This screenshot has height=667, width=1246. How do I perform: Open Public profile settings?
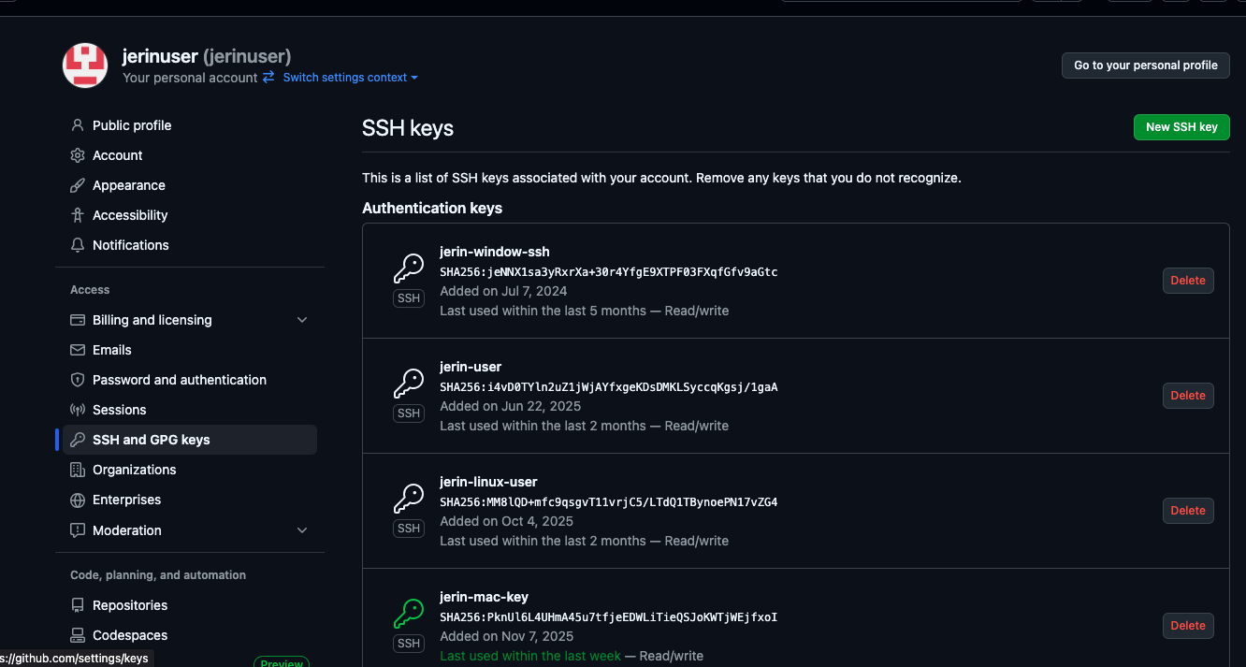[131, 125]
